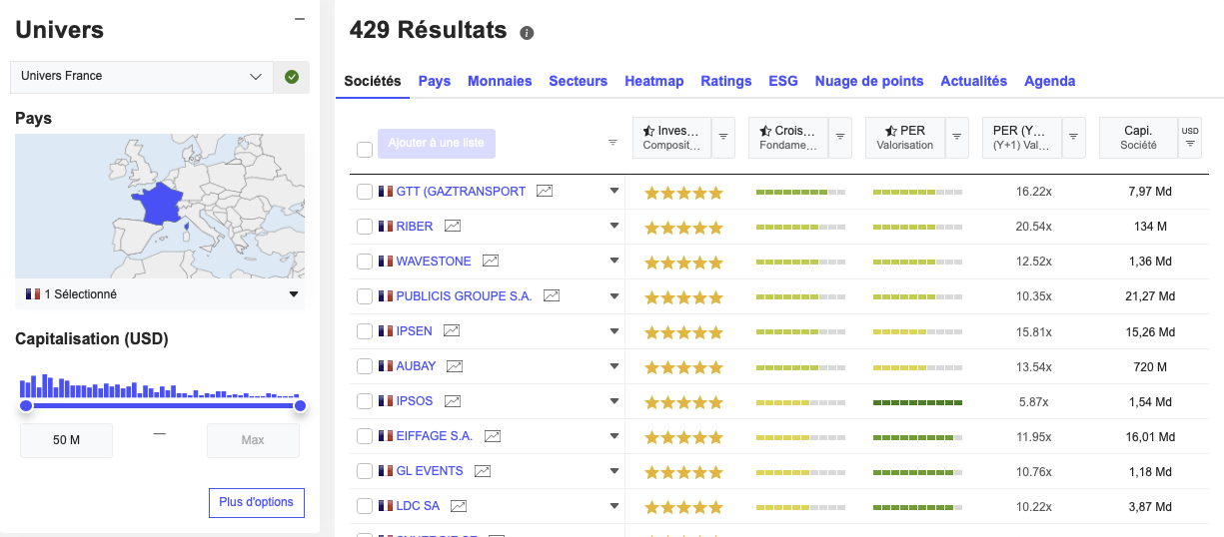Open the EIFFAGE S.A. company link
The width and height of the screenshot is (1224, 537).
coord(434,436)
